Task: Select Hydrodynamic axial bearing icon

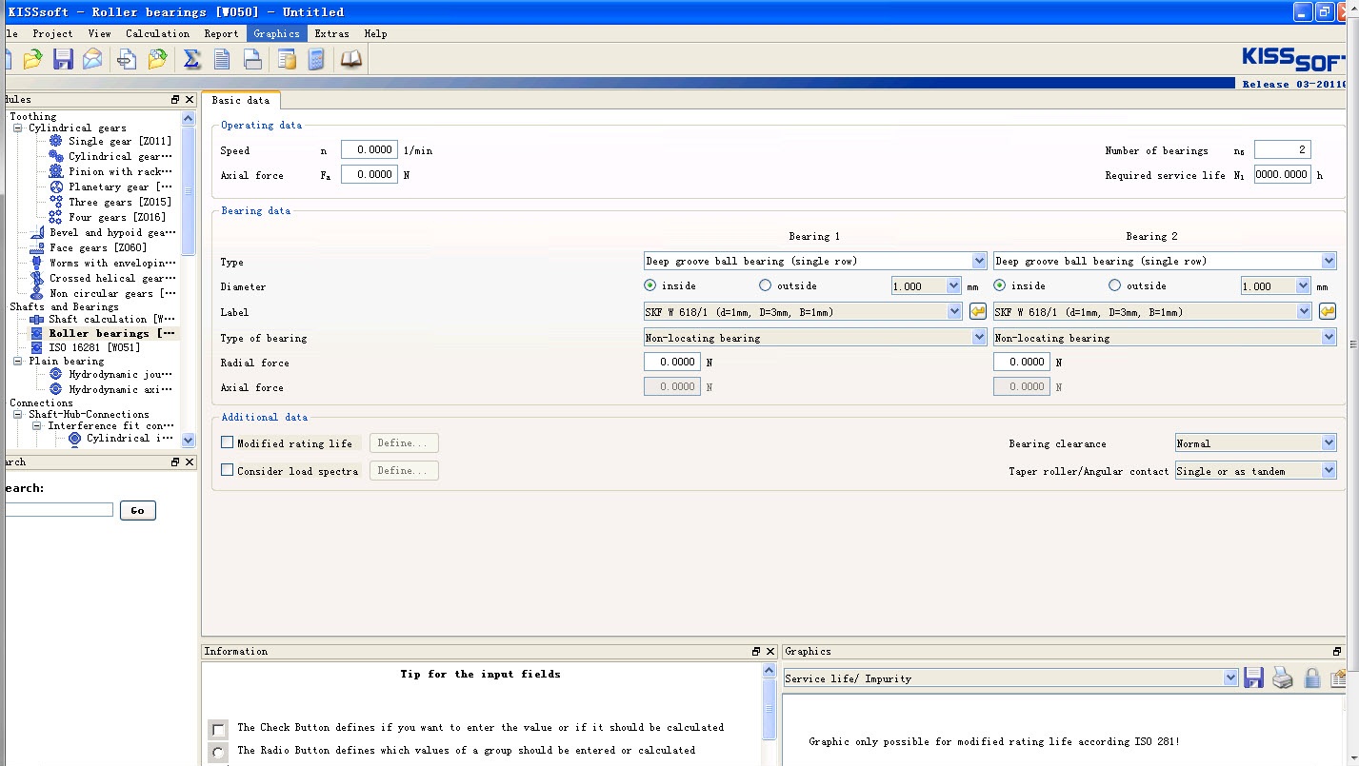Action: click(x=56, y=389)
